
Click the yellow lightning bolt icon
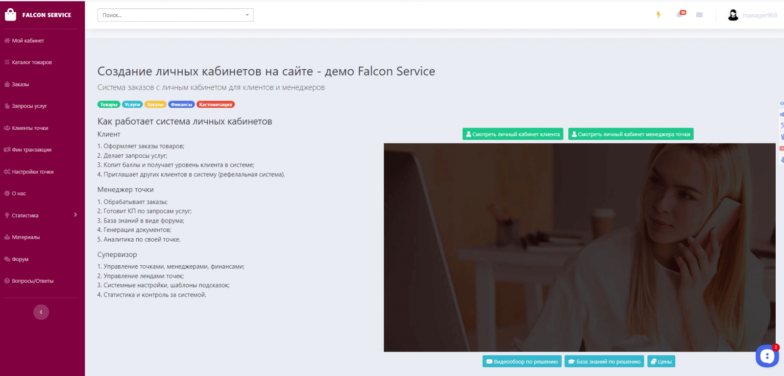click(659, 15)
